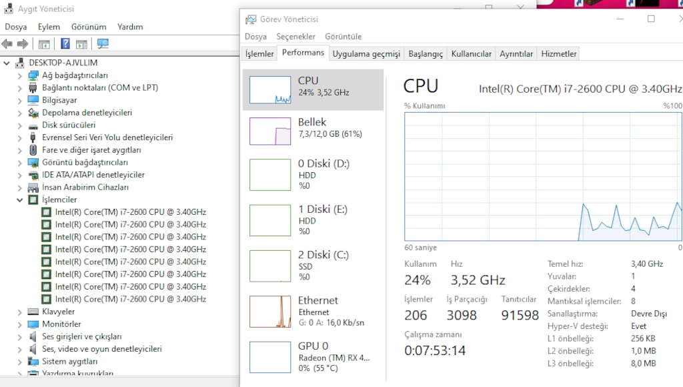Collapse the İşlemciler tree node
Screen dimensions: 683x387
point(19,200)
